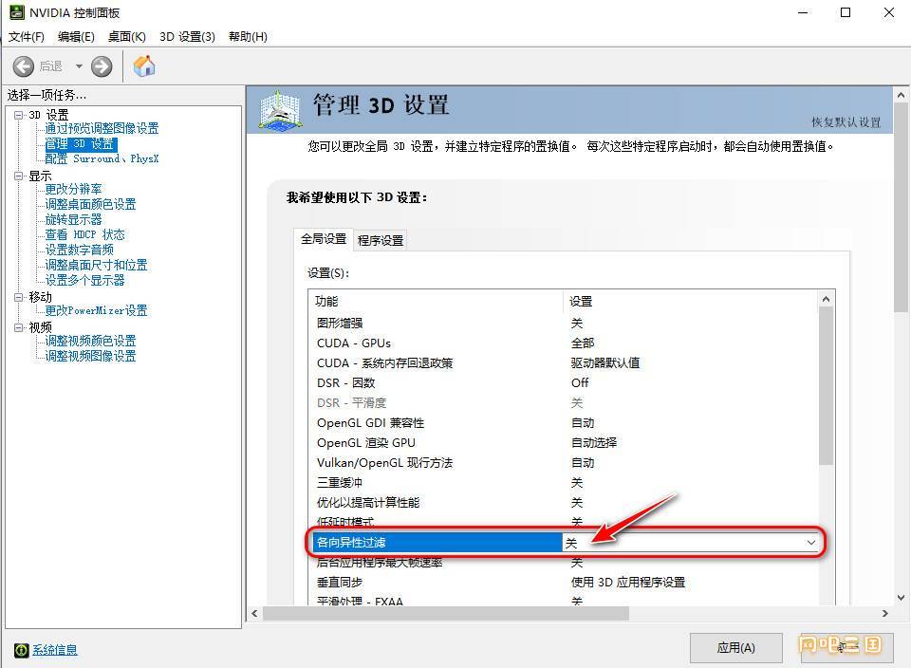Open 系统信息 link
The image size is (911, 668).
point(55,650)
